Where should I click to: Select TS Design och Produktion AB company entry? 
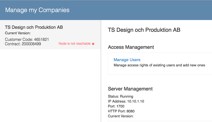pos(50,35)
